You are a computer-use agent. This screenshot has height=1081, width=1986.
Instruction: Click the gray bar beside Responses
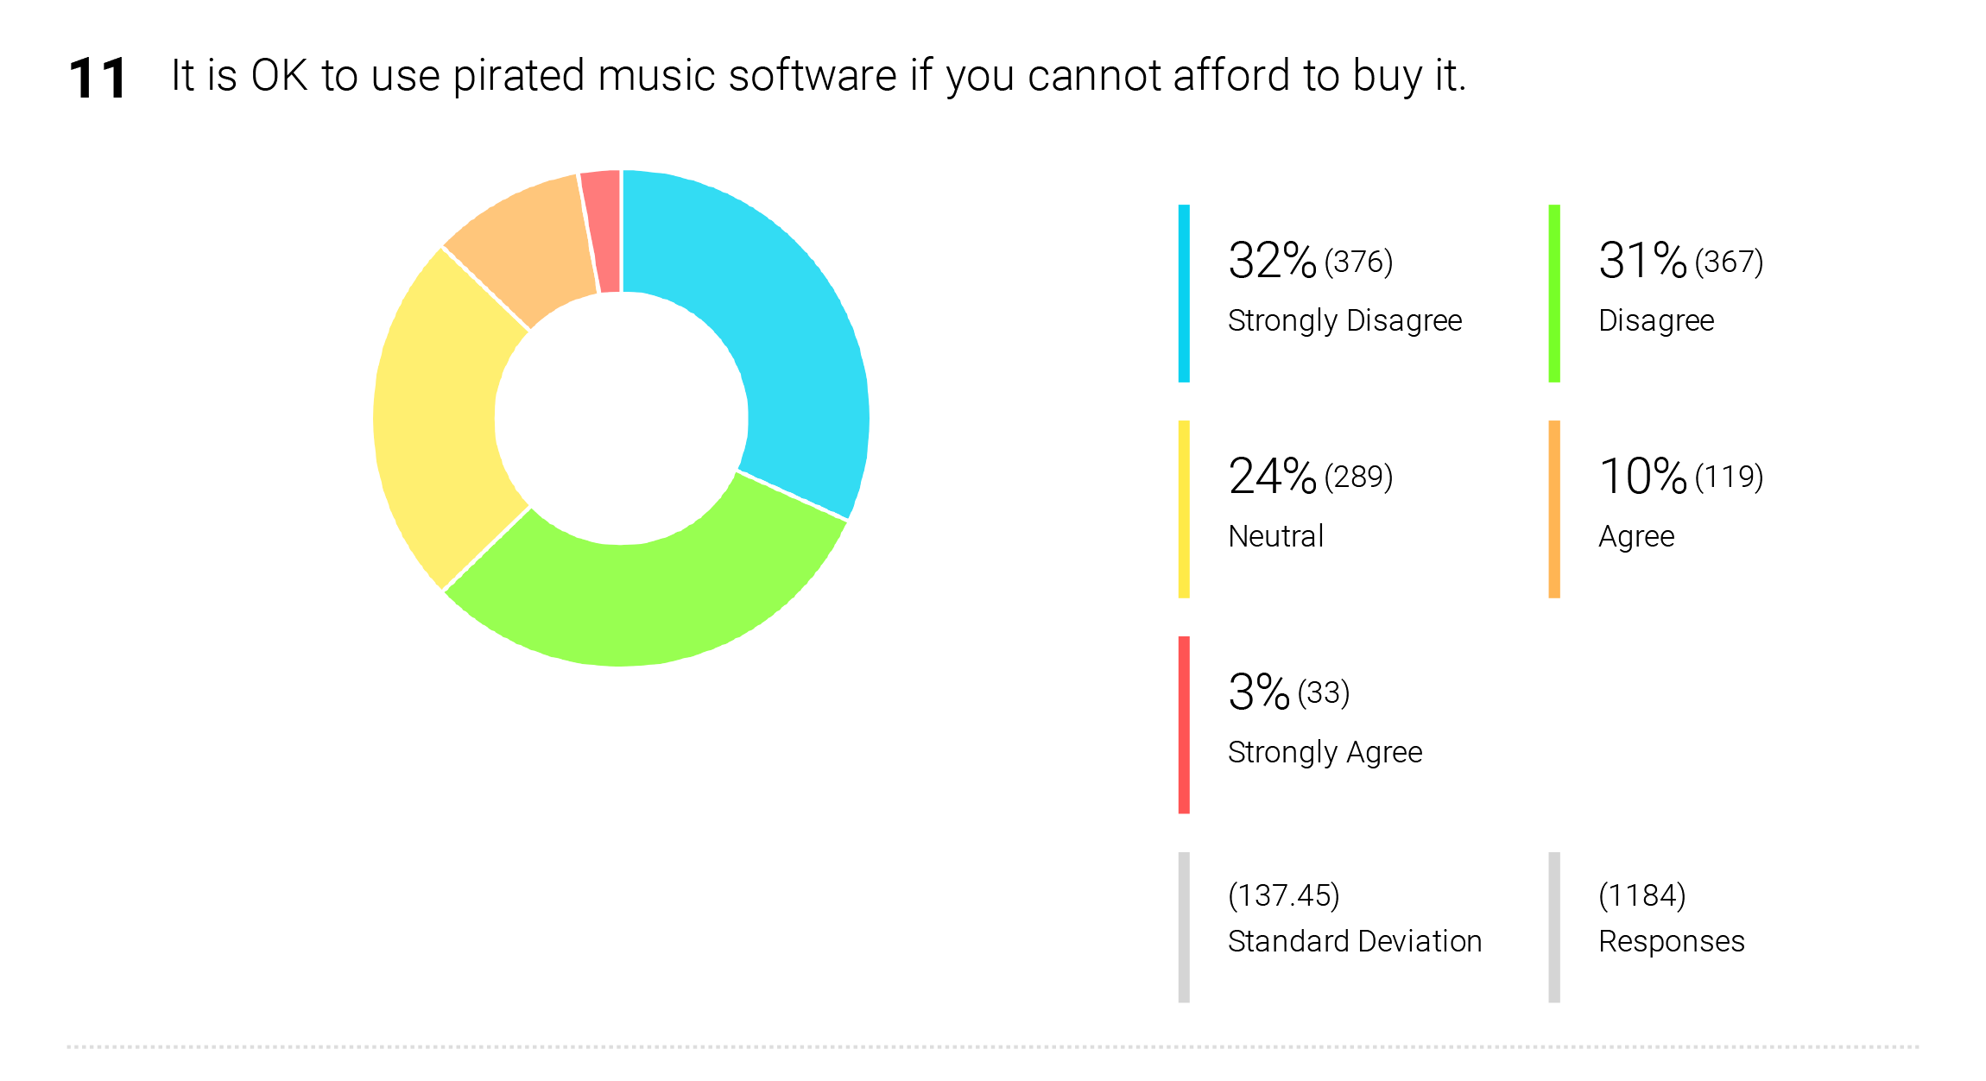1554,927
